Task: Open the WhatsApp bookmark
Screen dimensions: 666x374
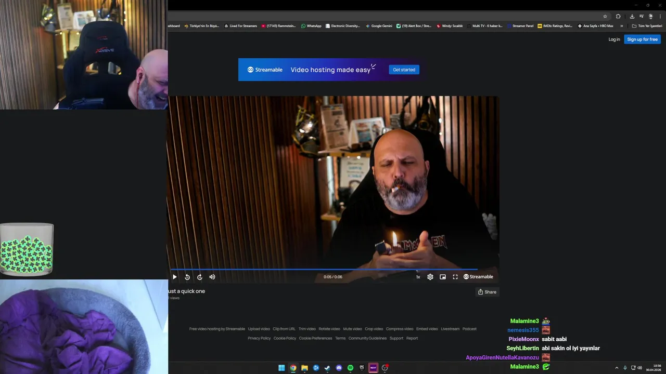Action: point(311,26)
